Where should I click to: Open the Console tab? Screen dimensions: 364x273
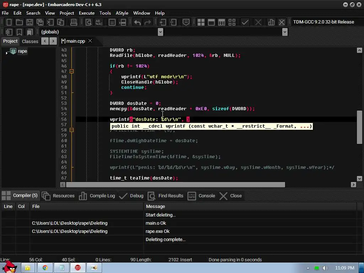201,196
